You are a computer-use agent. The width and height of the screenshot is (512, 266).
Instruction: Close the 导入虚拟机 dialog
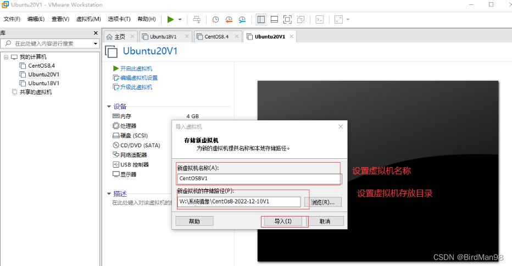coord(341,126)
